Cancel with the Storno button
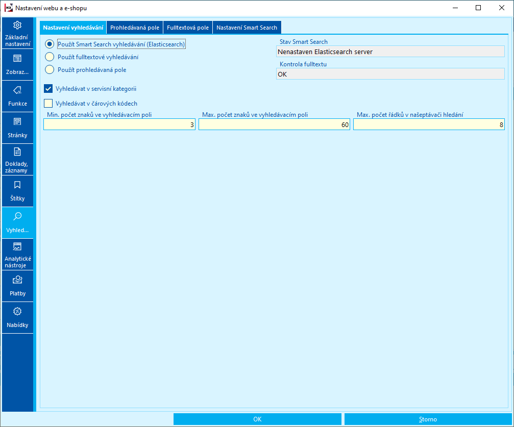 (x=428, y=419)
